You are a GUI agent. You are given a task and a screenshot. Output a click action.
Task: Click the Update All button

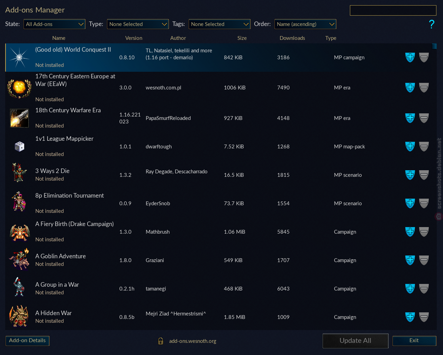click(355, 341)
